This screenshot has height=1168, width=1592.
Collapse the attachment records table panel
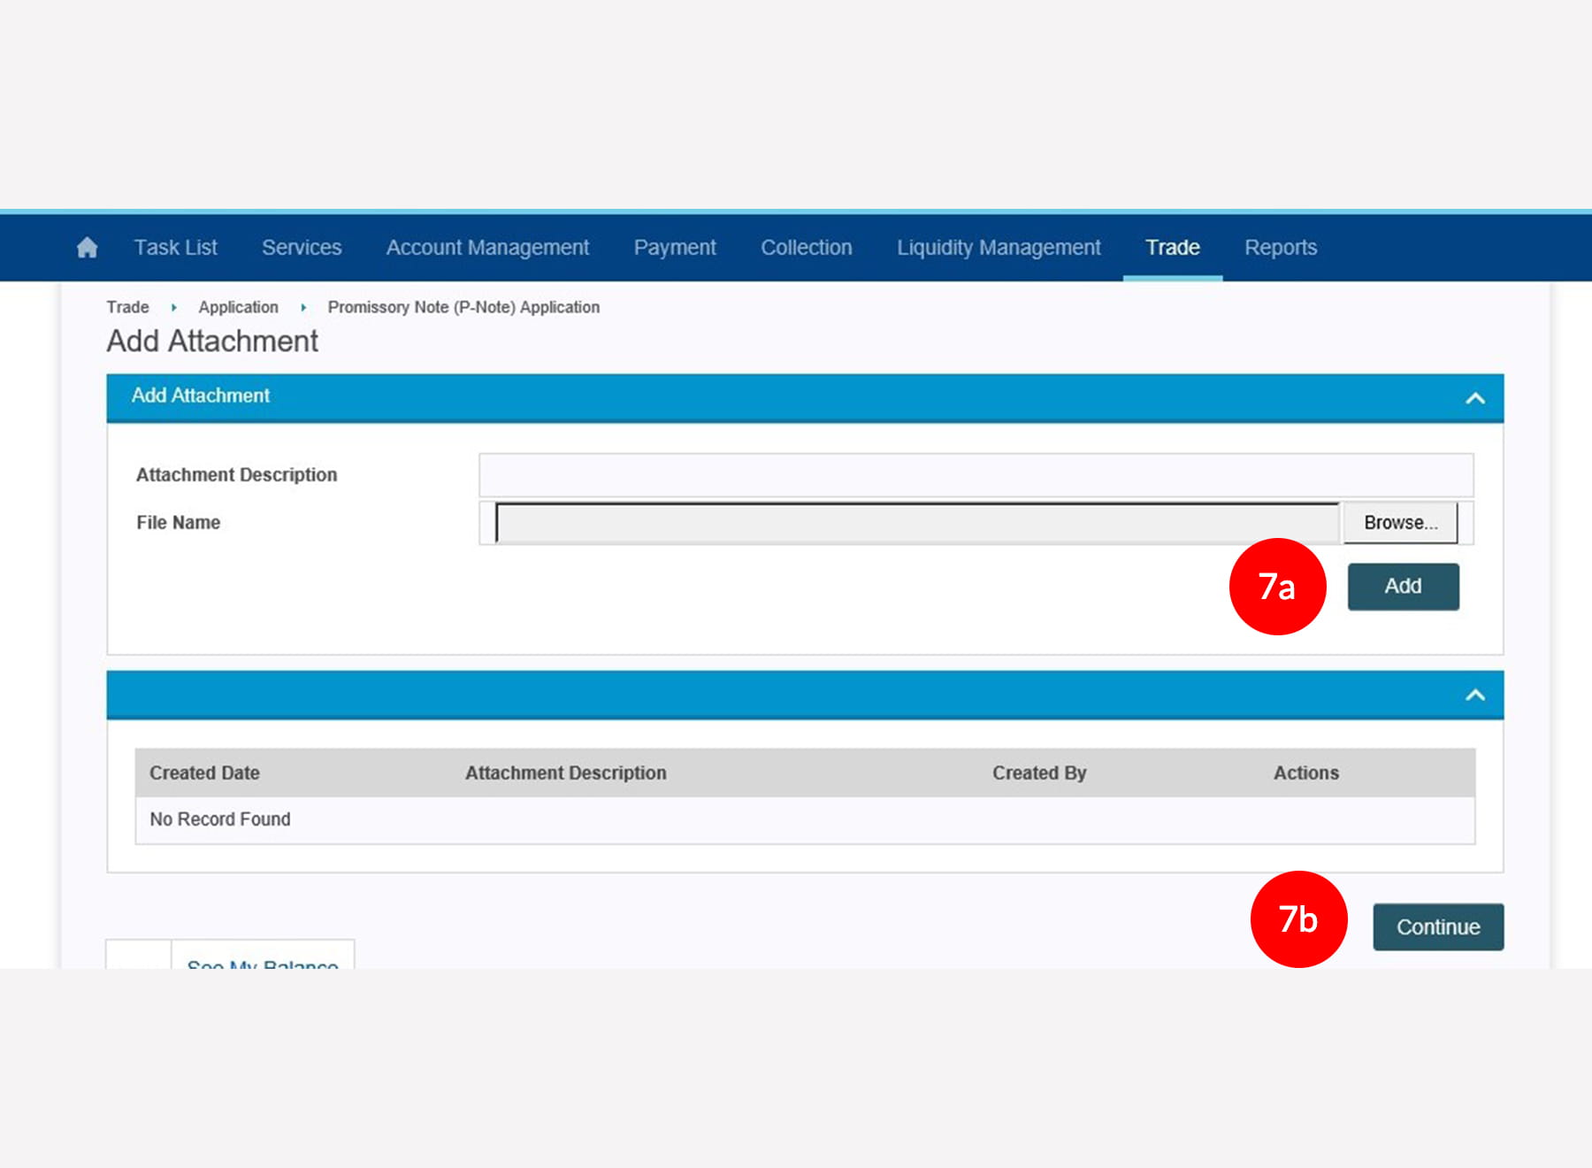click(x=1474, y=695)
